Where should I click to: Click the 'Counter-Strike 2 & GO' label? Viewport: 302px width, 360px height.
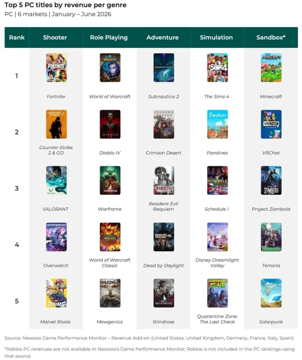point(56,150)
